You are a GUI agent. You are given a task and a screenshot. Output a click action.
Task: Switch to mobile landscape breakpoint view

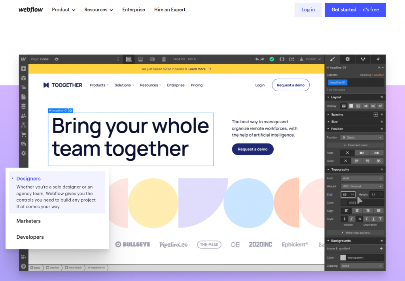click(x=152, y=59)
